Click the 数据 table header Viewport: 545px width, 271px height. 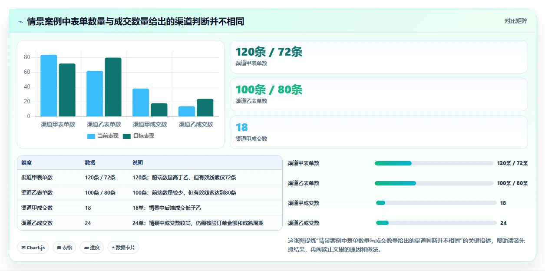tap(90, 163)
